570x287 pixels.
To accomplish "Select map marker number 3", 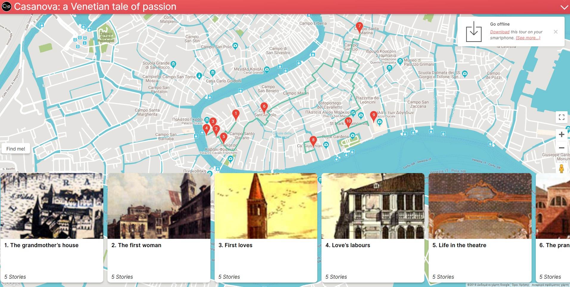I will click(213, 123).
